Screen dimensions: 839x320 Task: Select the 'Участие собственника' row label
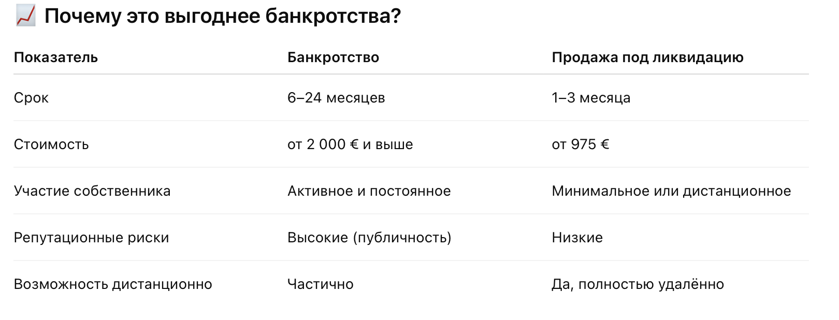click(x=92, y=191)
